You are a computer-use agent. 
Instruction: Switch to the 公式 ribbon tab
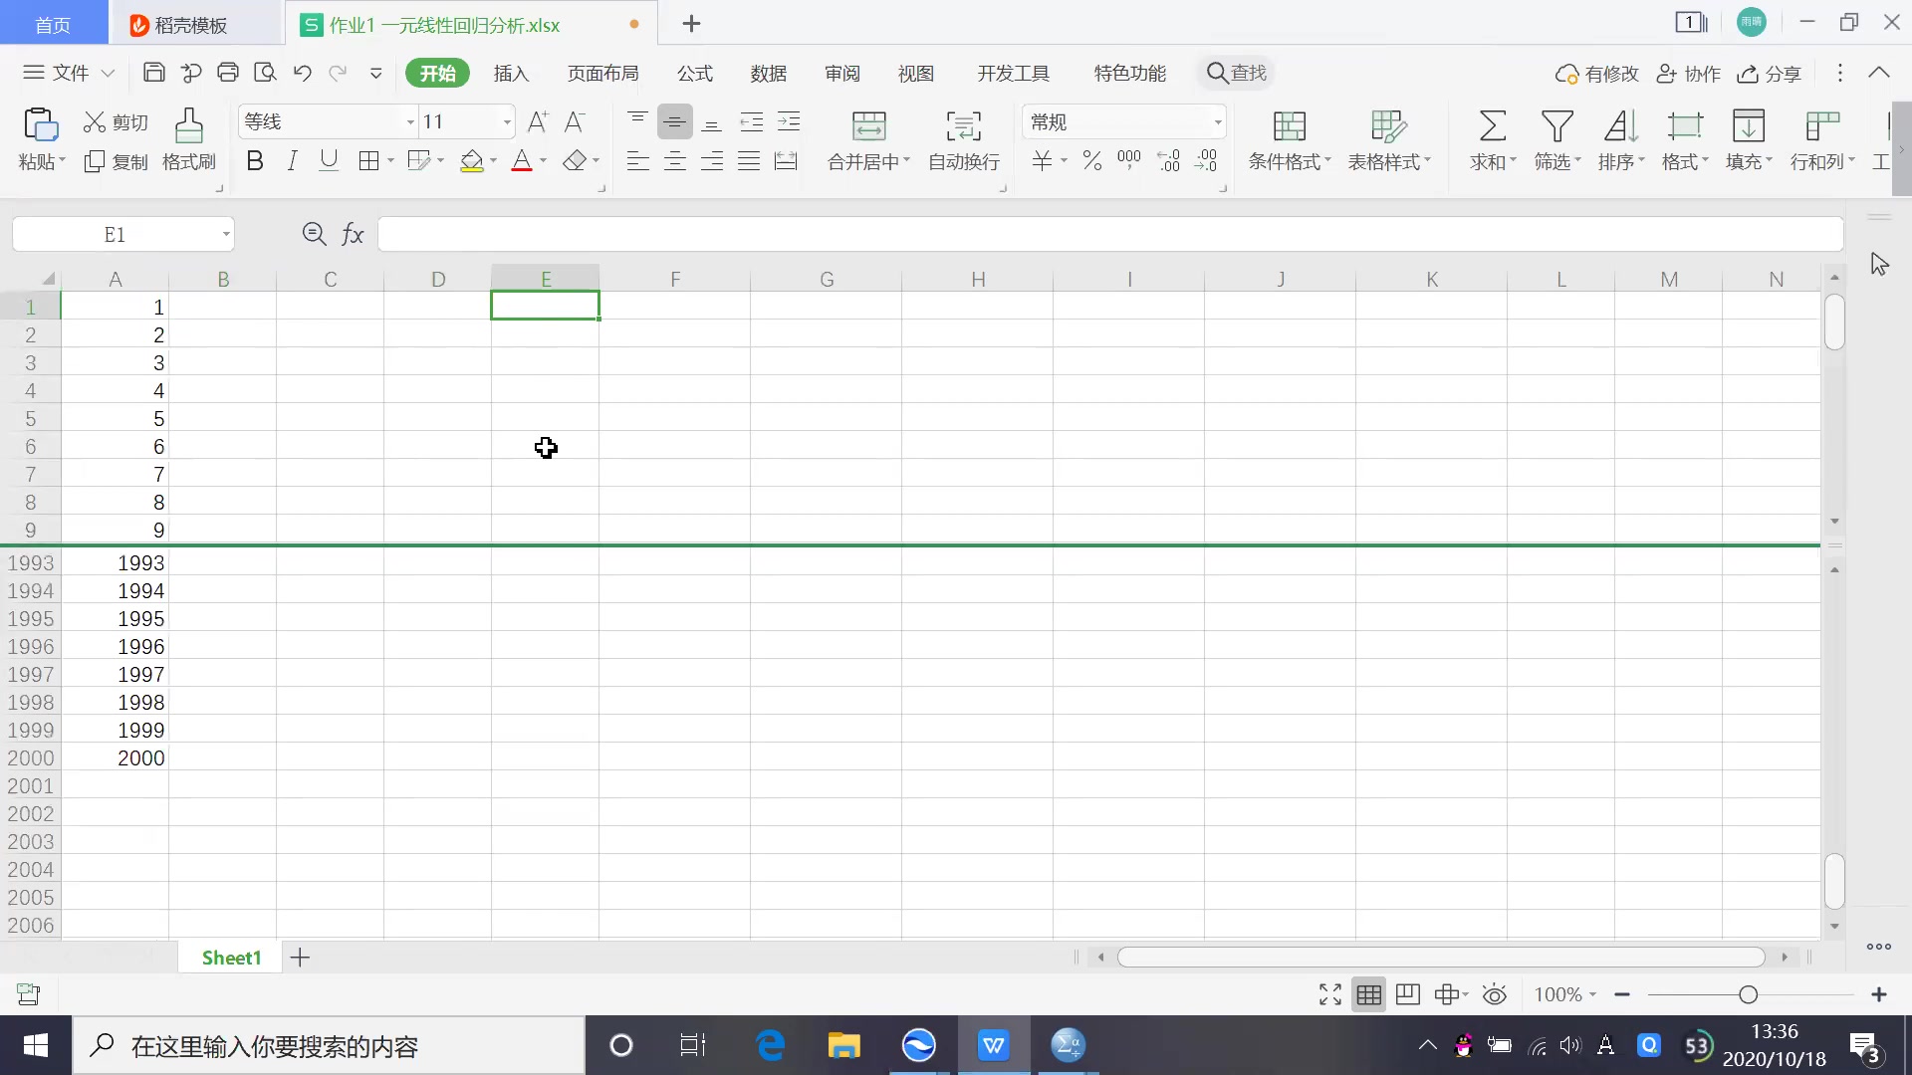pos(694,73)
